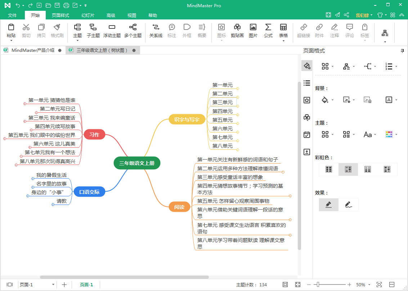Toggle the page format panel pin

point(402,51)
